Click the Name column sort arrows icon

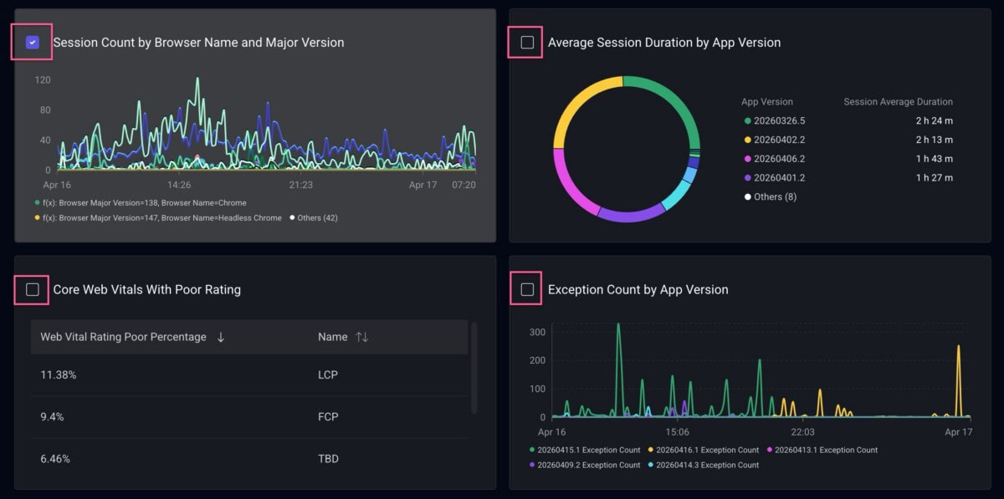pos(361,337)
